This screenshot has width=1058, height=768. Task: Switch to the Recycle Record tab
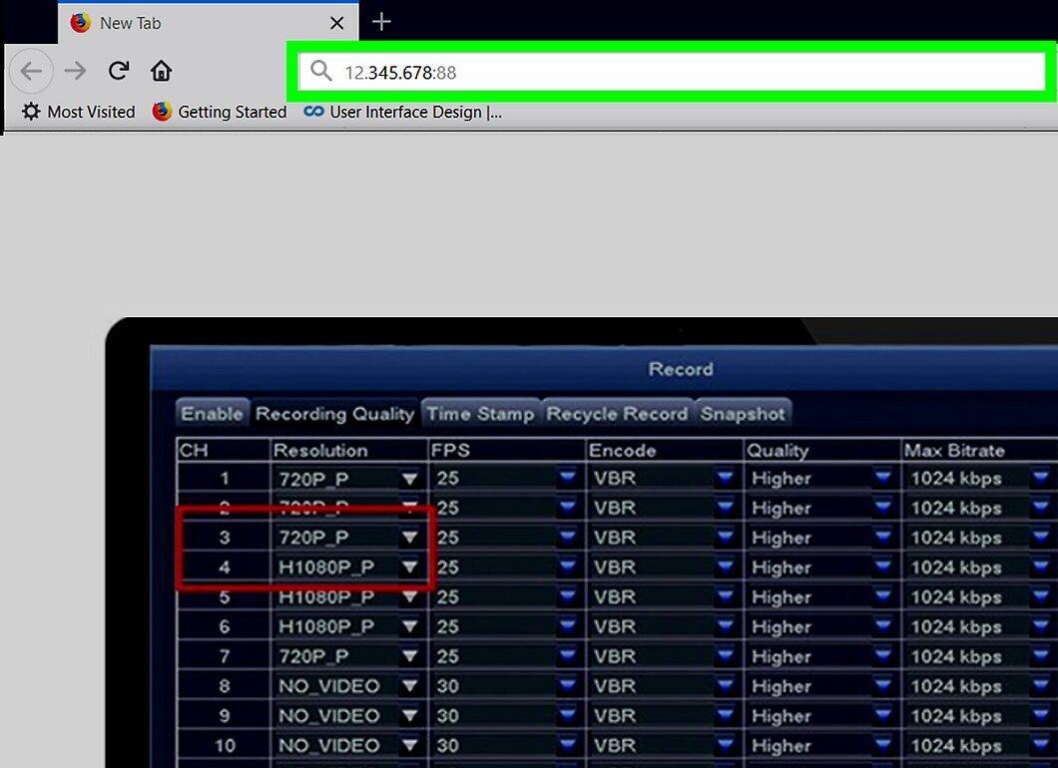(x=617, y=413)
